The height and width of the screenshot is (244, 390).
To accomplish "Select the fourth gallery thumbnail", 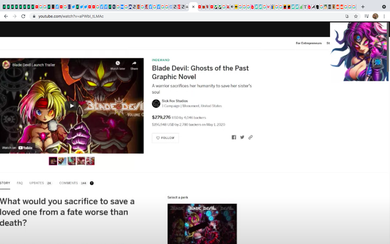I will coord(81,161).
